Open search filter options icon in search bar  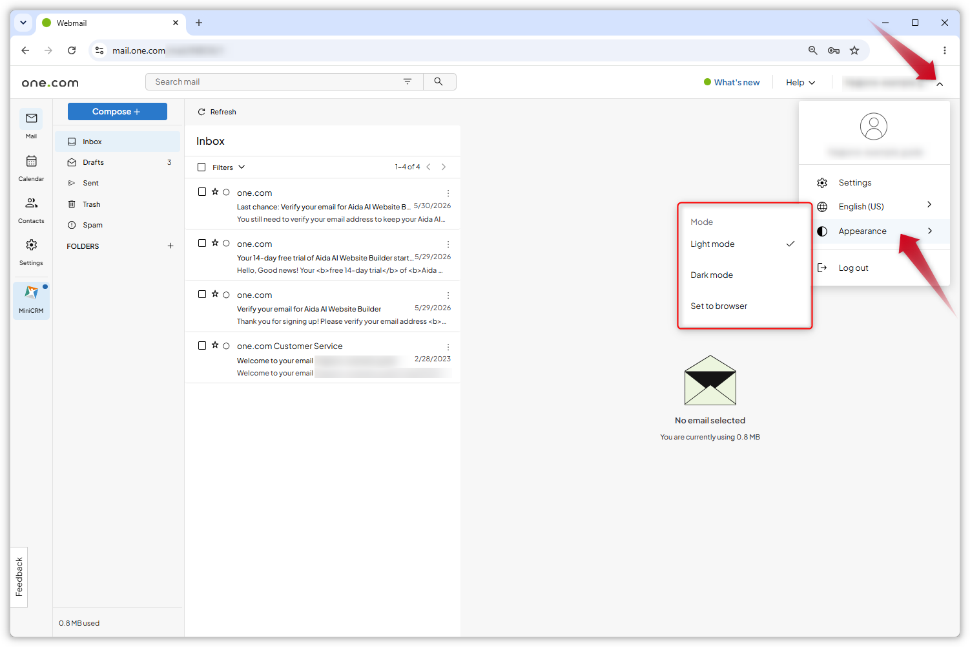[408, 81]
